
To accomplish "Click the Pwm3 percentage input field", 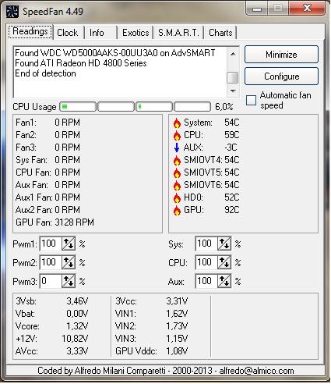I will (x=51, y=281).
